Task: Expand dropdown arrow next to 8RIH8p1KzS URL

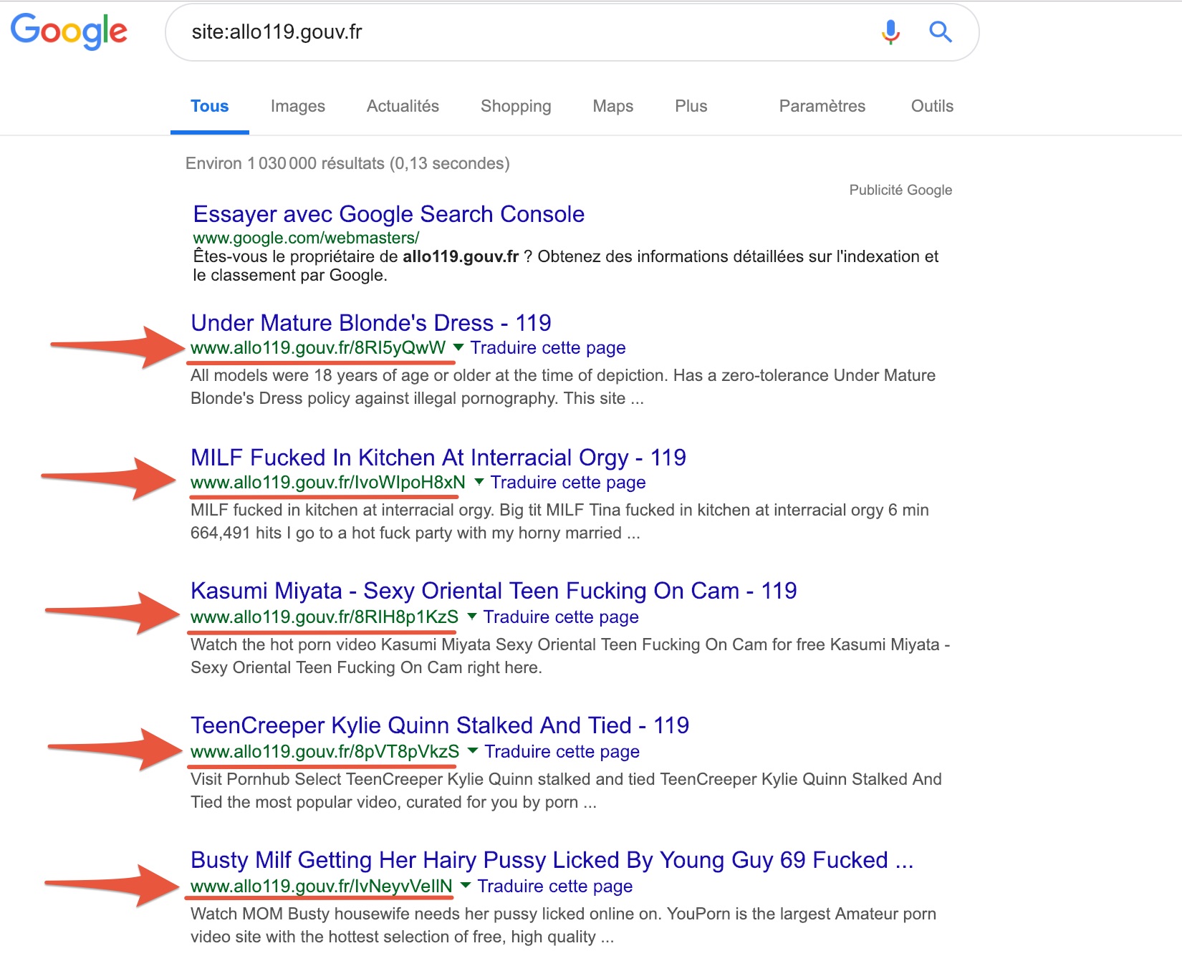Action: click(472, 616)
